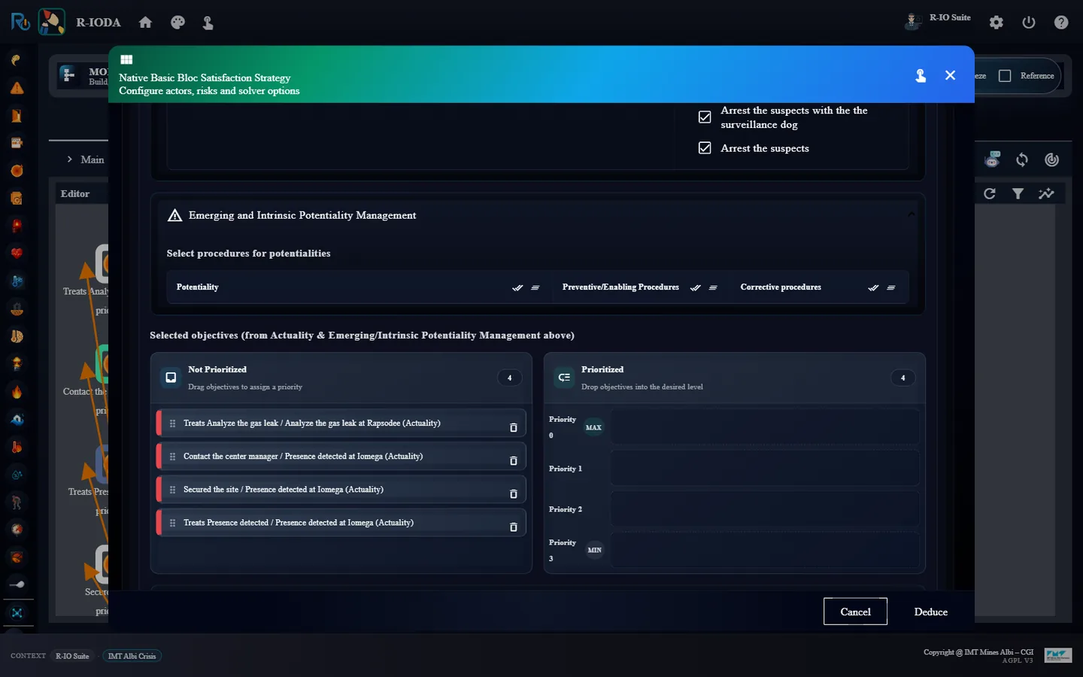Delete the Treats Analyze the gas leak objective

[514, 427]
